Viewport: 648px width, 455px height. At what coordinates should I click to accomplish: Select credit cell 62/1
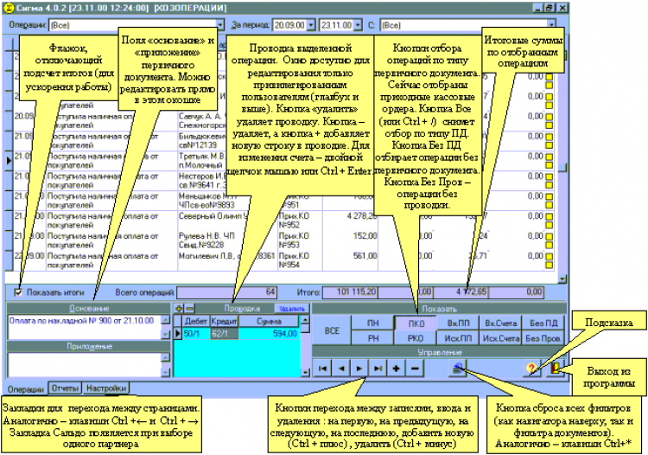(x=224, y=333)
